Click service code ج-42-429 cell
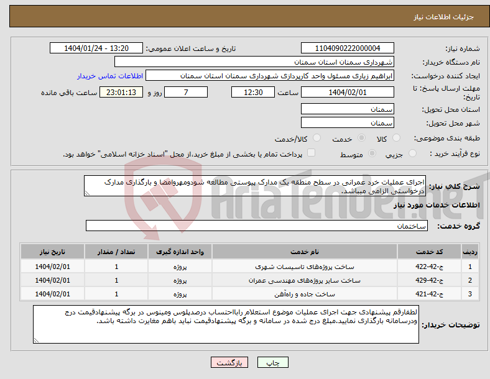Image resolution: width=490 pixels, height=379 pixels. pyautogui.click(x=430, y=280)
